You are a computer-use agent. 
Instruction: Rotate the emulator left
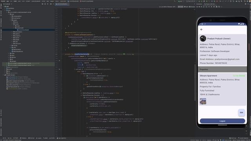pos(204,7)
